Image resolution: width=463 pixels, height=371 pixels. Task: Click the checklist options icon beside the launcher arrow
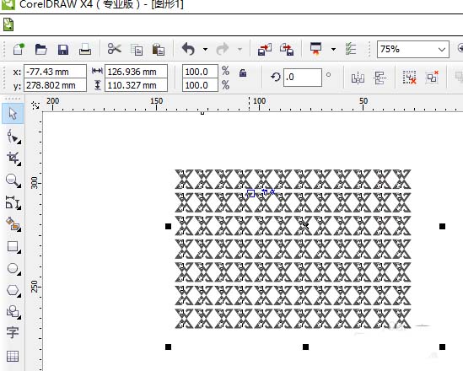click(x=351, y=49)
